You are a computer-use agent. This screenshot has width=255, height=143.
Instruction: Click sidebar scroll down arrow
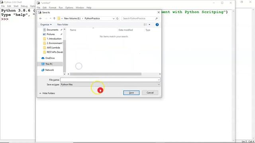pos(65,74)
